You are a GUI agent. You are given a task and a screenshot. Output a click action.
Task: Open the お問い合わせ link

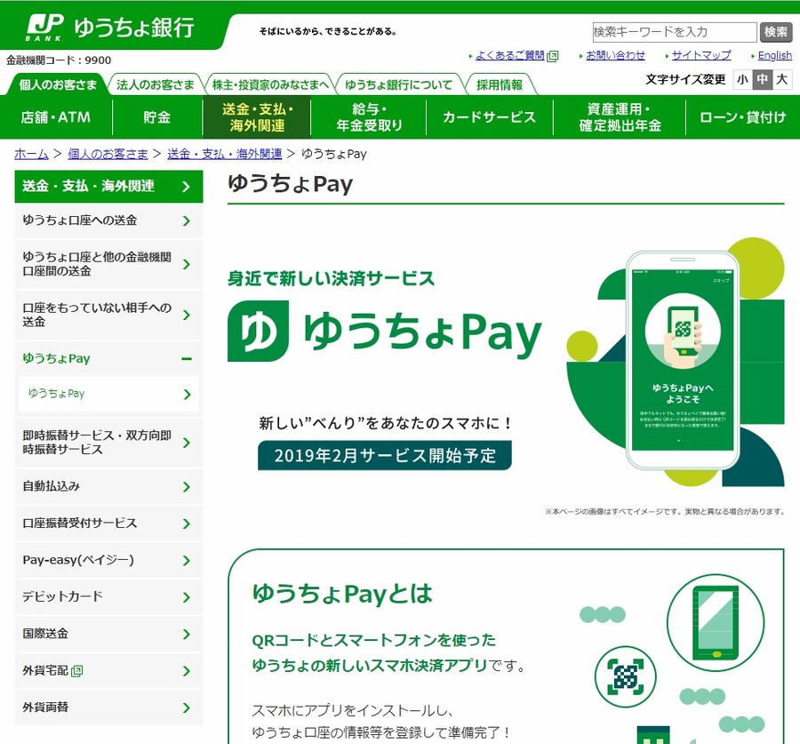tap(615, 56)
